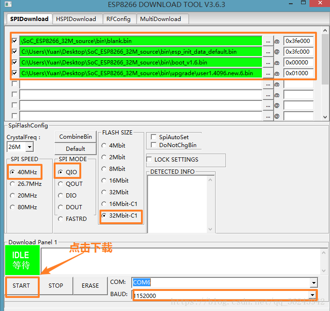The image size is (330, 311).
Task: Set flash size to 32Mbit-C1
Action: [x=104, y=216]
